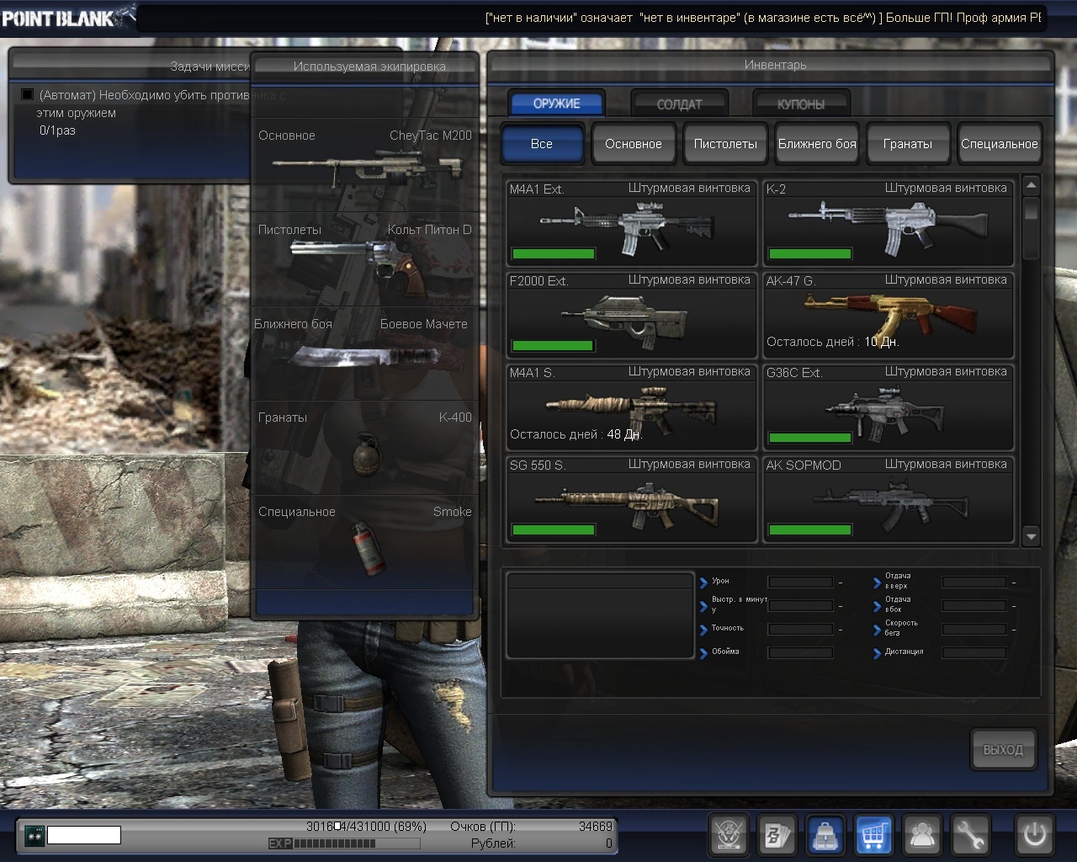The image size is (1077, 862).
Task: Click the Инвентарь panel title
Action: click(775, 65)
